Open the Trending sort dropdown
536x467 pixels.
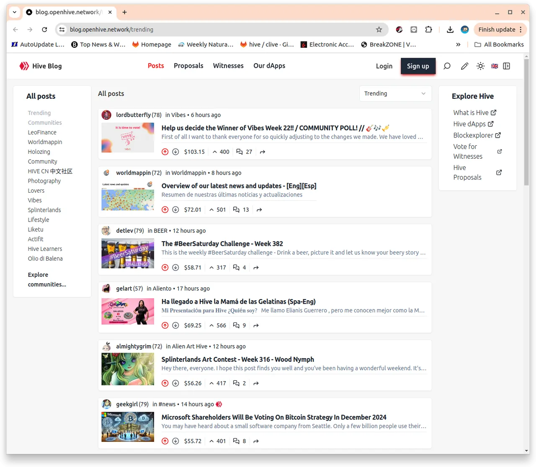395,93
